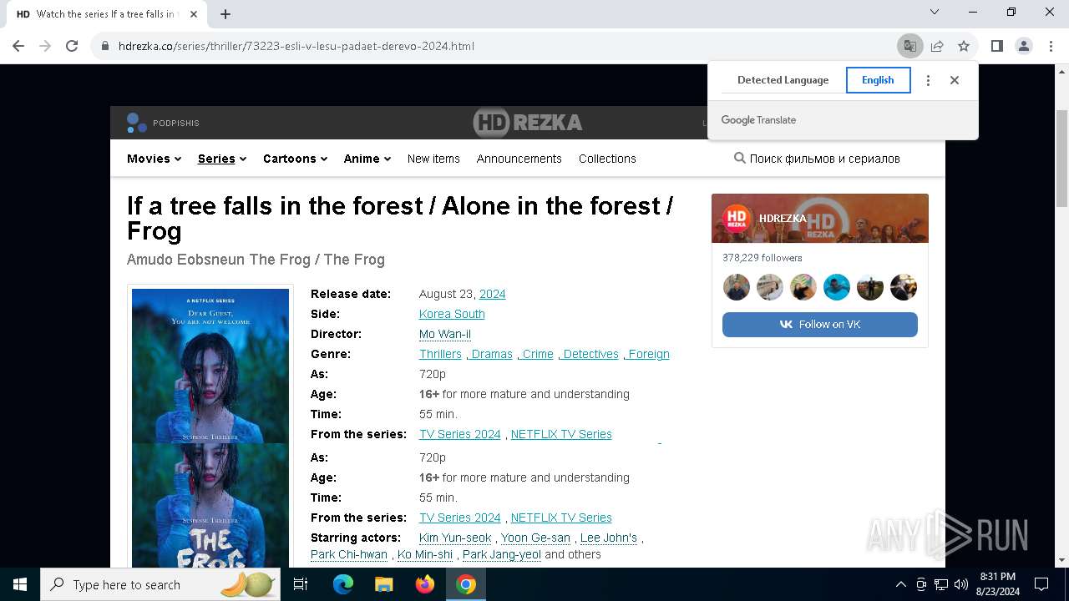The image size is (1069, 601).
Task: Open File Explorer from taskbar
Action: click(383, 584)
